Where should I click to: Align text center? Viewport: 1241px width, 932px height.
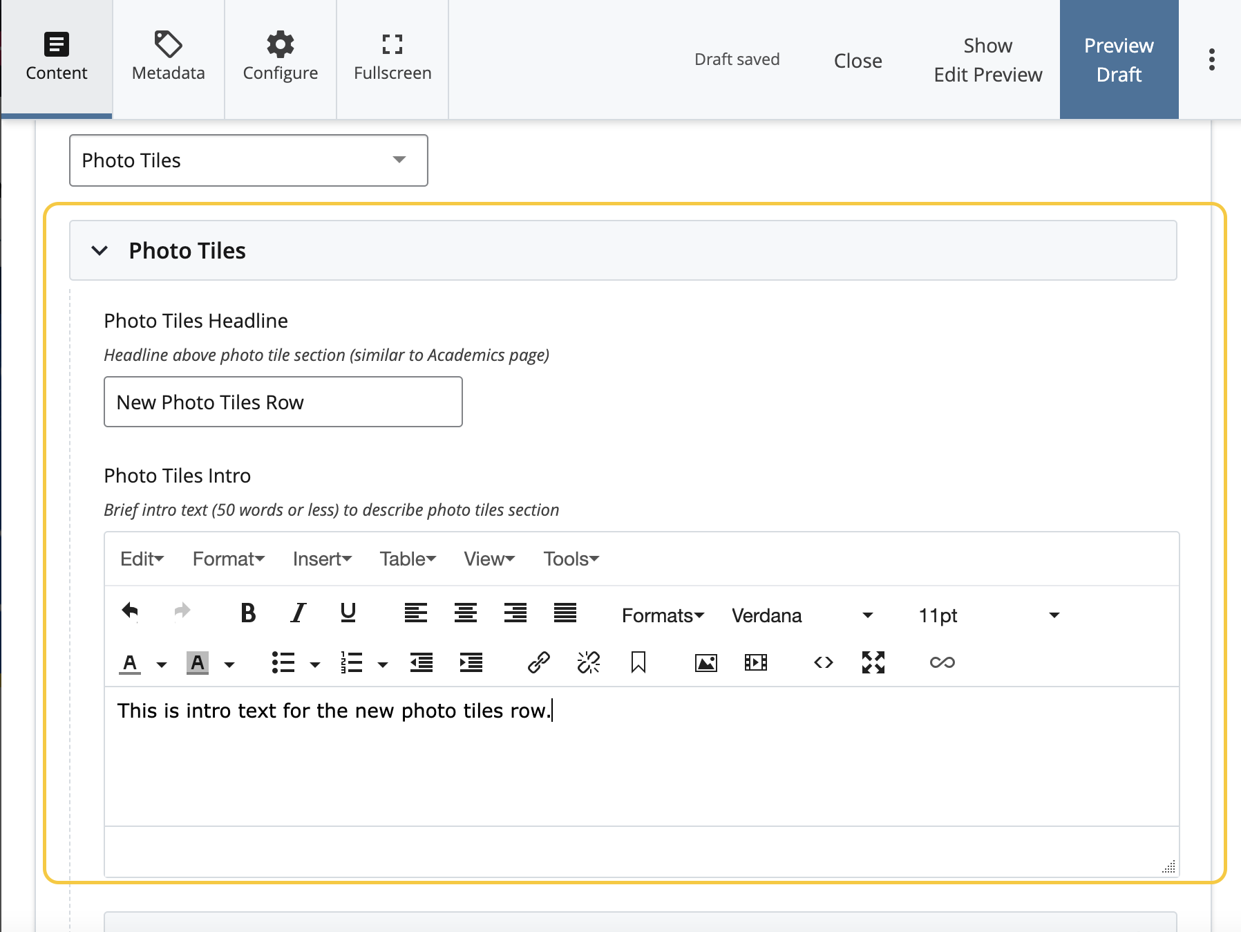tap(466, 613)
